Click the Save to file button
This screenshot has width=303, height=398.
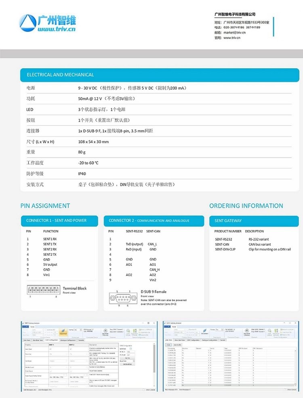177,345
